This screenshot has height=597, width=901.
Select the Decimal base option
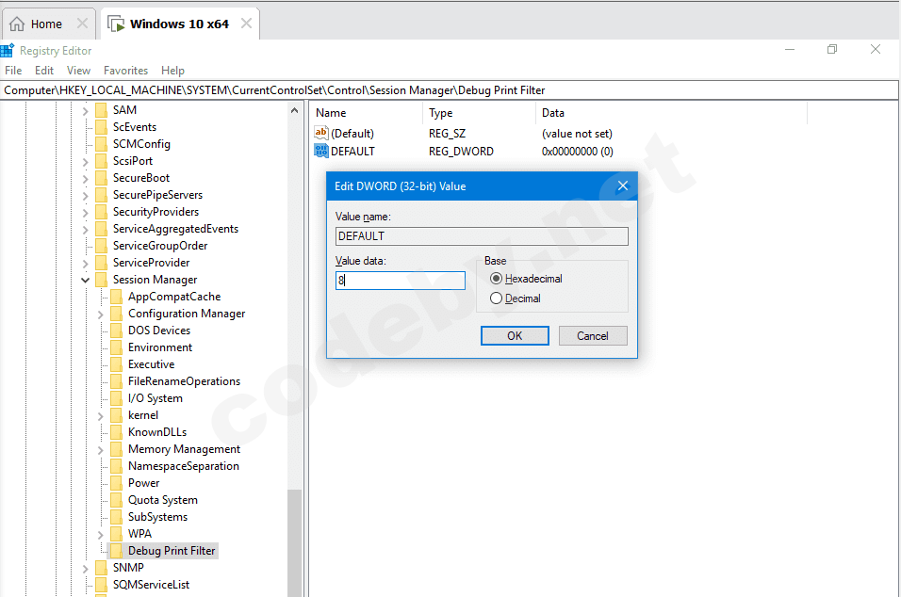point(497,298)
